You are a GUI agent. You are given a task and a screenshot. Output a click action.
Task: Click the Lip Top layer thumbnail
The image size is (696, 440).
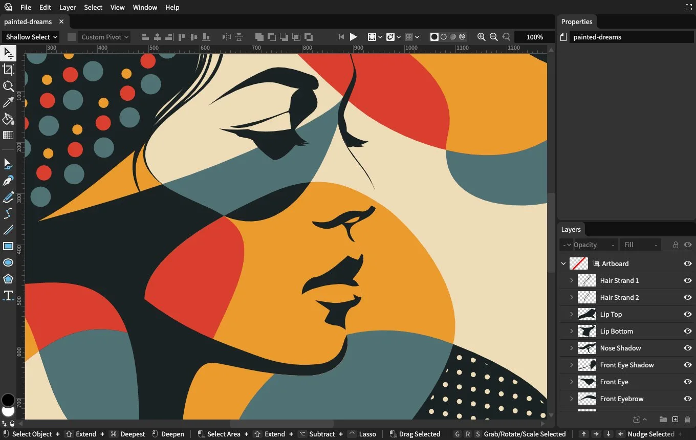586,314
